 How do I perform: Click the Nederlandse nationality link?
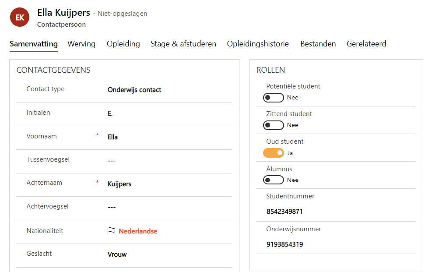pos(138,231)
